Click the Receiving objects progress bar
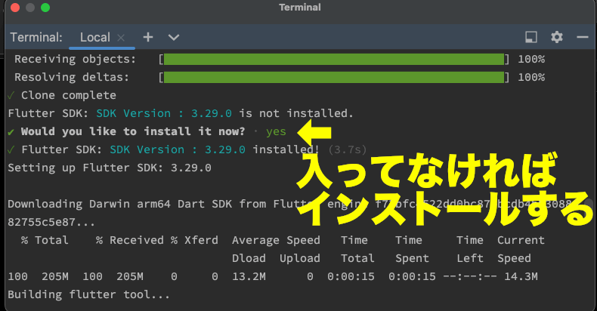Screen dimensions: 597x311 (x=334, y=60)
